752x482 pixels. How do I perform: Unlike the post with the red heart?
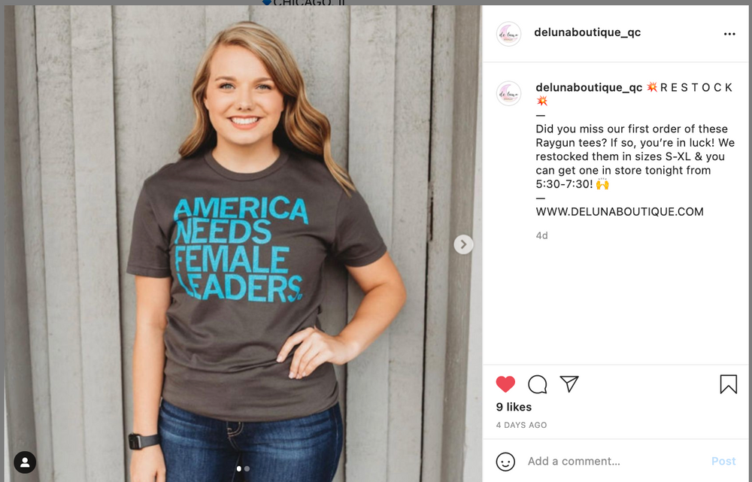point(505,384)
